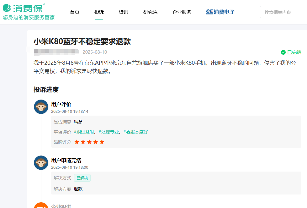Click the 企业跟进 heading
This screenshot has height=208, width=307.
click(x=61, y=206)
